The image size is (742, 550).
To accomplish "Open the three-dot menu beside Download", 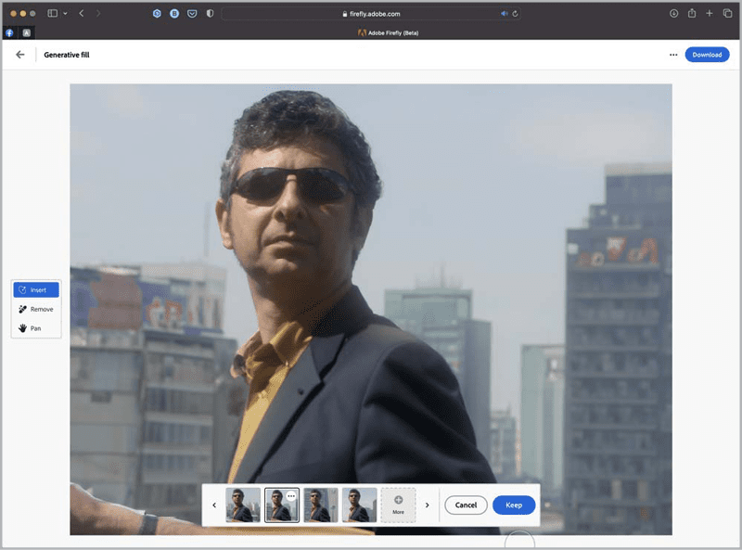I will click(x=673, y=55).
